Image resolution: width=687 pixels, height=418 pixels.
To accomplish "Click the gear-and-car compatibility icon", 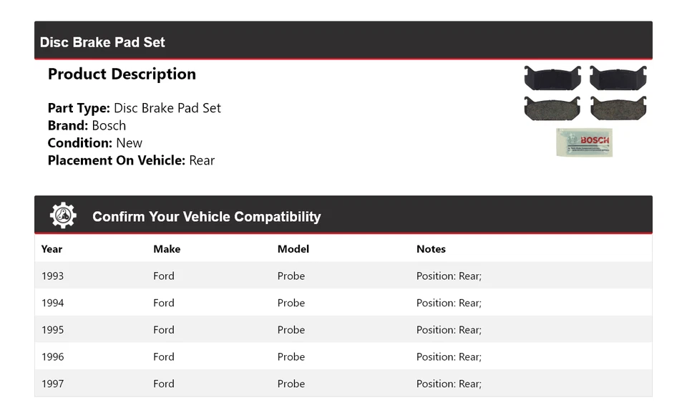I will coord(63,215).
